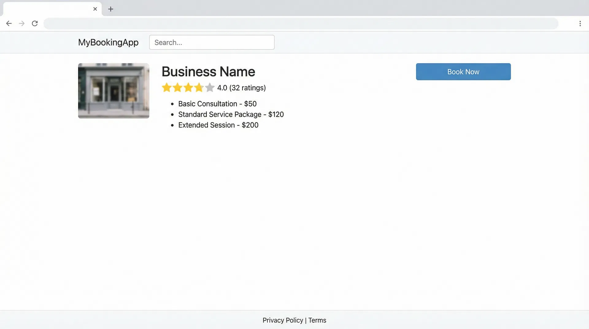The image size is (589, 329).
Task: Select the Standard Service Package entry
Action: (x=231, y=114)
